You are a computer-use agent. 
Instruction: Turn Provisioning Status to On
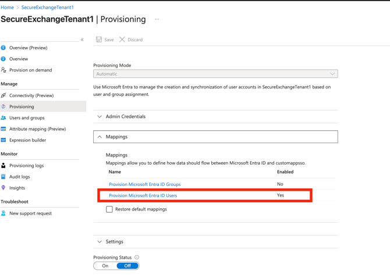coord(105,266)
